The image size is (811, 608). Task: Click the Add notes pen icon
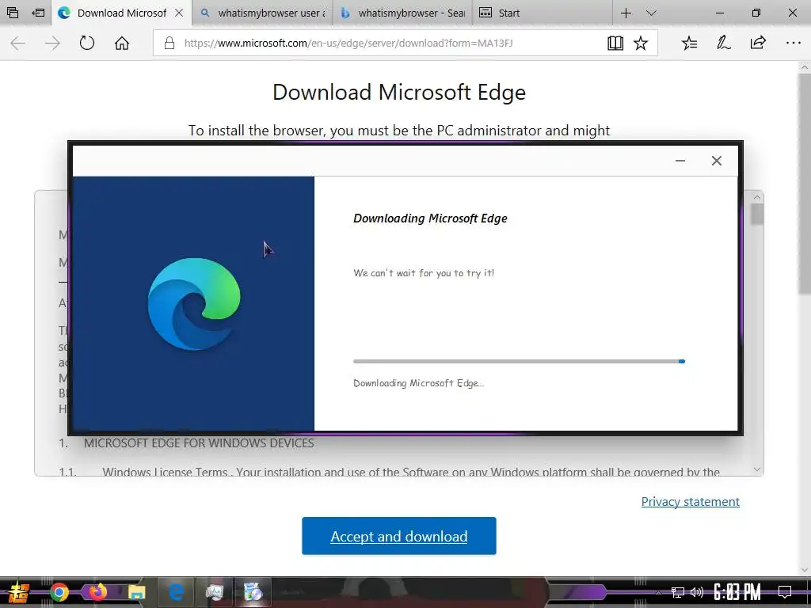[723, 43]
